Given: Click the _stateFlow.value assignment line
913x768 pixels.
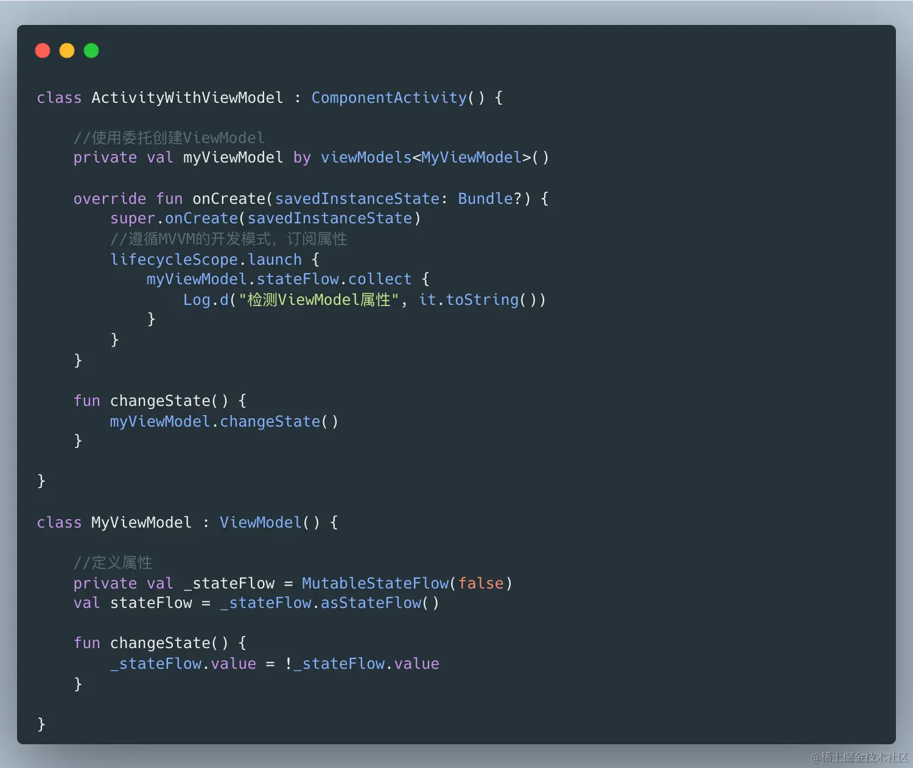Looking at the screenshot, I should click(x=274, y=663).
